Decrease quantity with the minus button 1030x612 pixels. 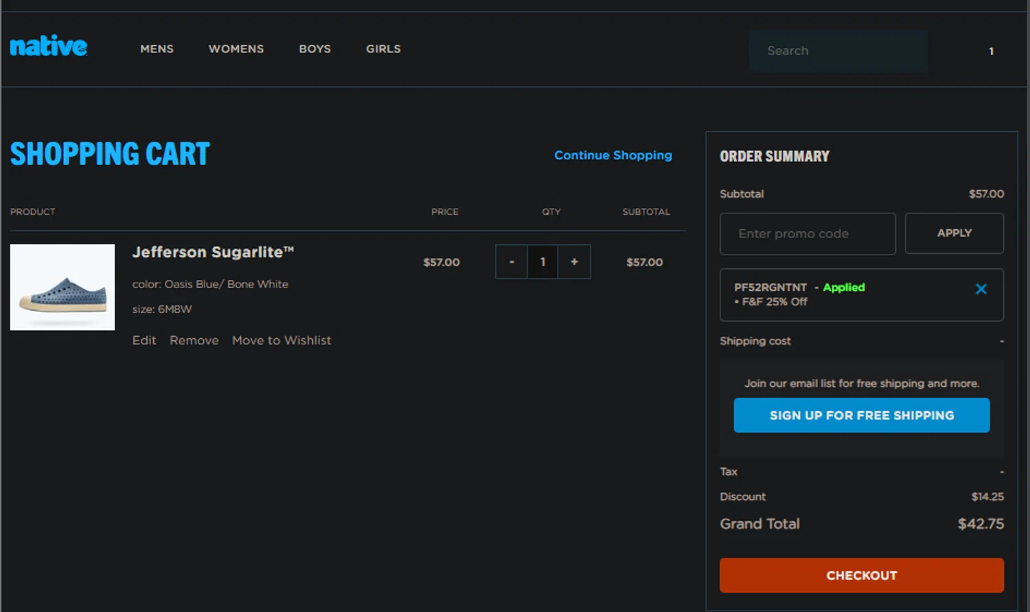(x=512, y=262)
